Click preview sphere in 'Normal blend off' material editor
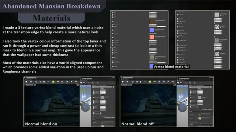This screenshot has height=132, width=236. click(x=183, y=107)
